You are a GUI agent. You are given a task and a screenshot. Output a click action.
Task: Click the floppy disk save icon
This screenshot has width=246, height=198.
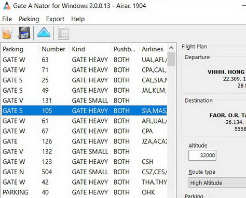tap(24, 33)
